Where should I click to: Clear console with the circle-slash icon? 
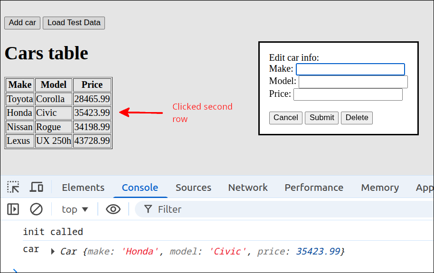point(36,209)
